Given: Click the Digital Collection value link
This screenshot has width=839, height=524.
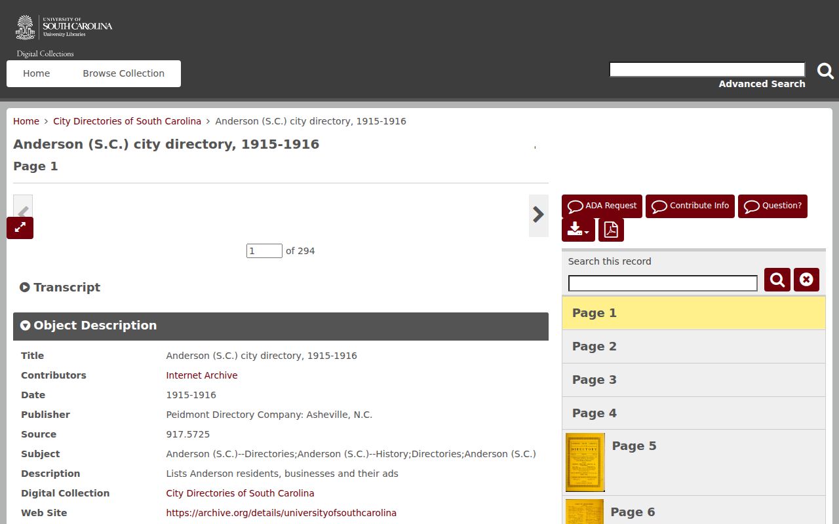Looking at the screenshot, I should [x=240, y=493].
